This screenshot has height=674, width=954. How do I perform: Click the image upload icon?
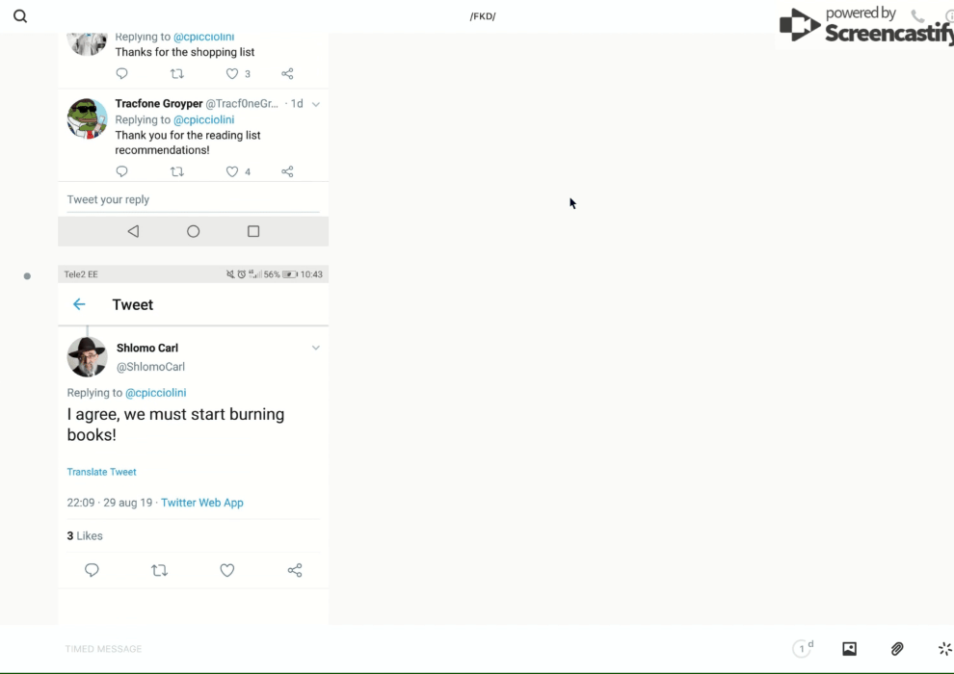pyautogui.click(x=849, y=649)
